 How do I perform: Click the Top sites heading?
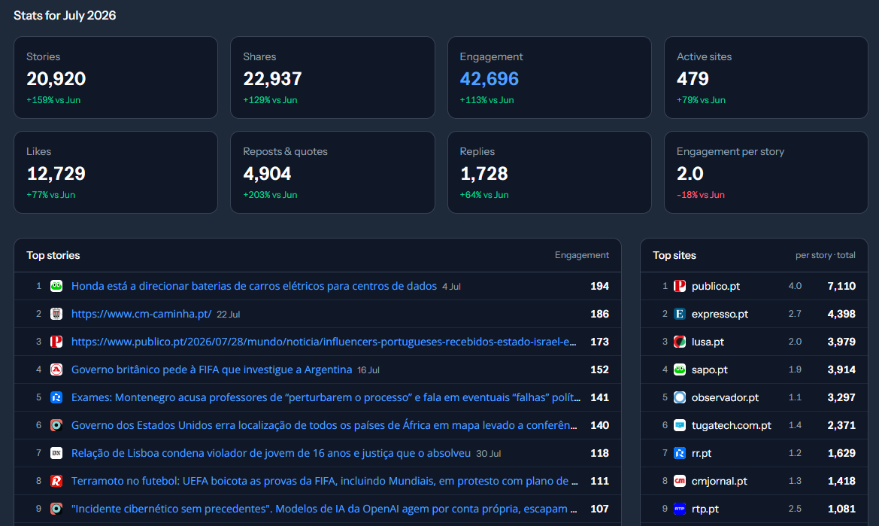[x=674, y=255]
